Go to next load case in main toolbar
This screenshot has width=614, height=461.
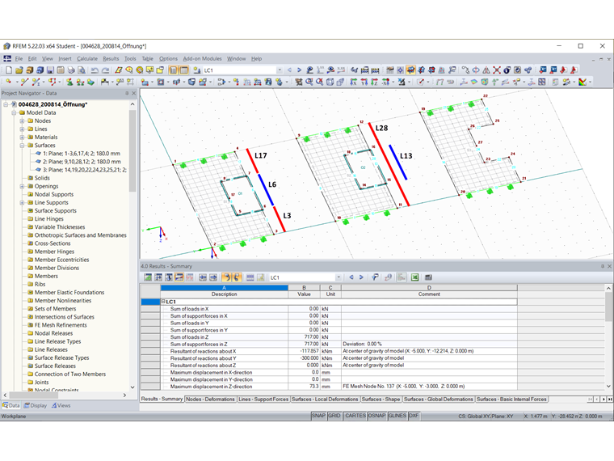[299, 70]
